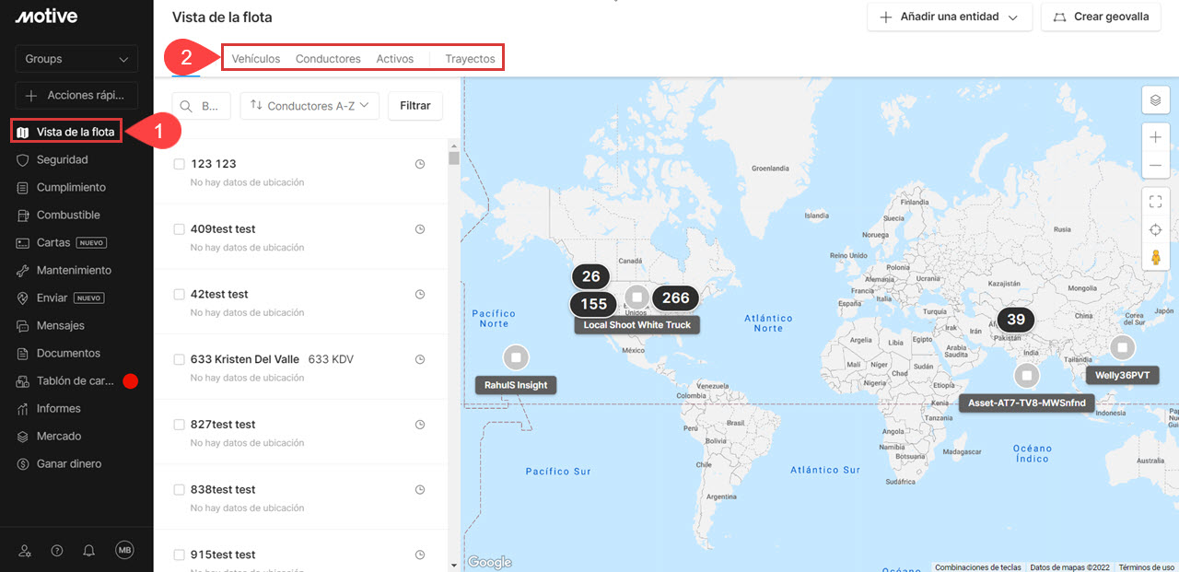Zoom in on the map

[x=1155, y=137]
